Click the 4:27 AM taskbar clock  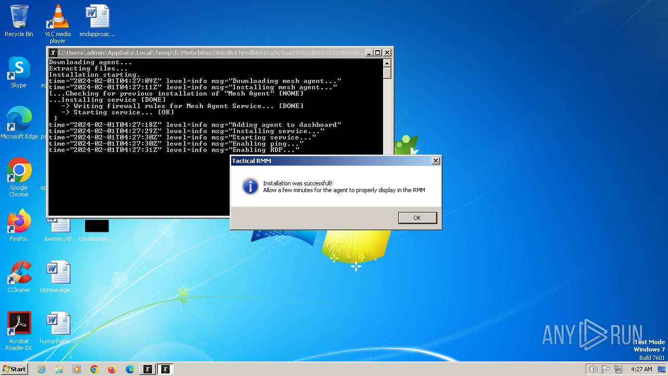click(641, 369)
